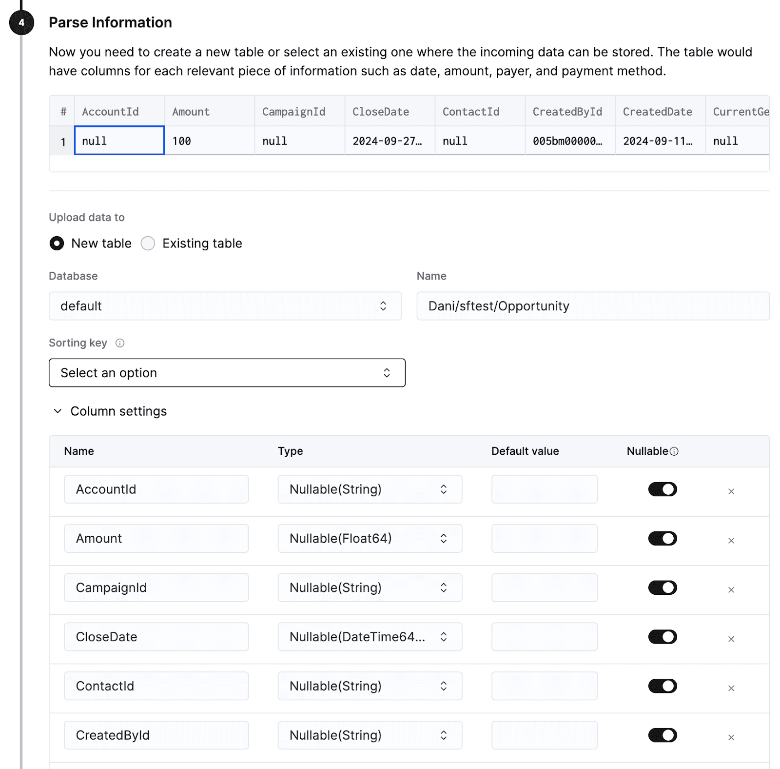Click the Default value field for CampaignId
The image size is (780, 769).
click(544, 587)
